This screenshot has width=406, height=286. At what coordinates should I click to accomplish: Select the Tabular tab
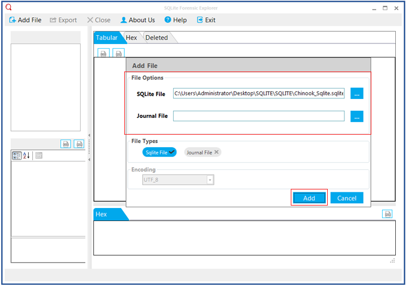coord(107,38)
